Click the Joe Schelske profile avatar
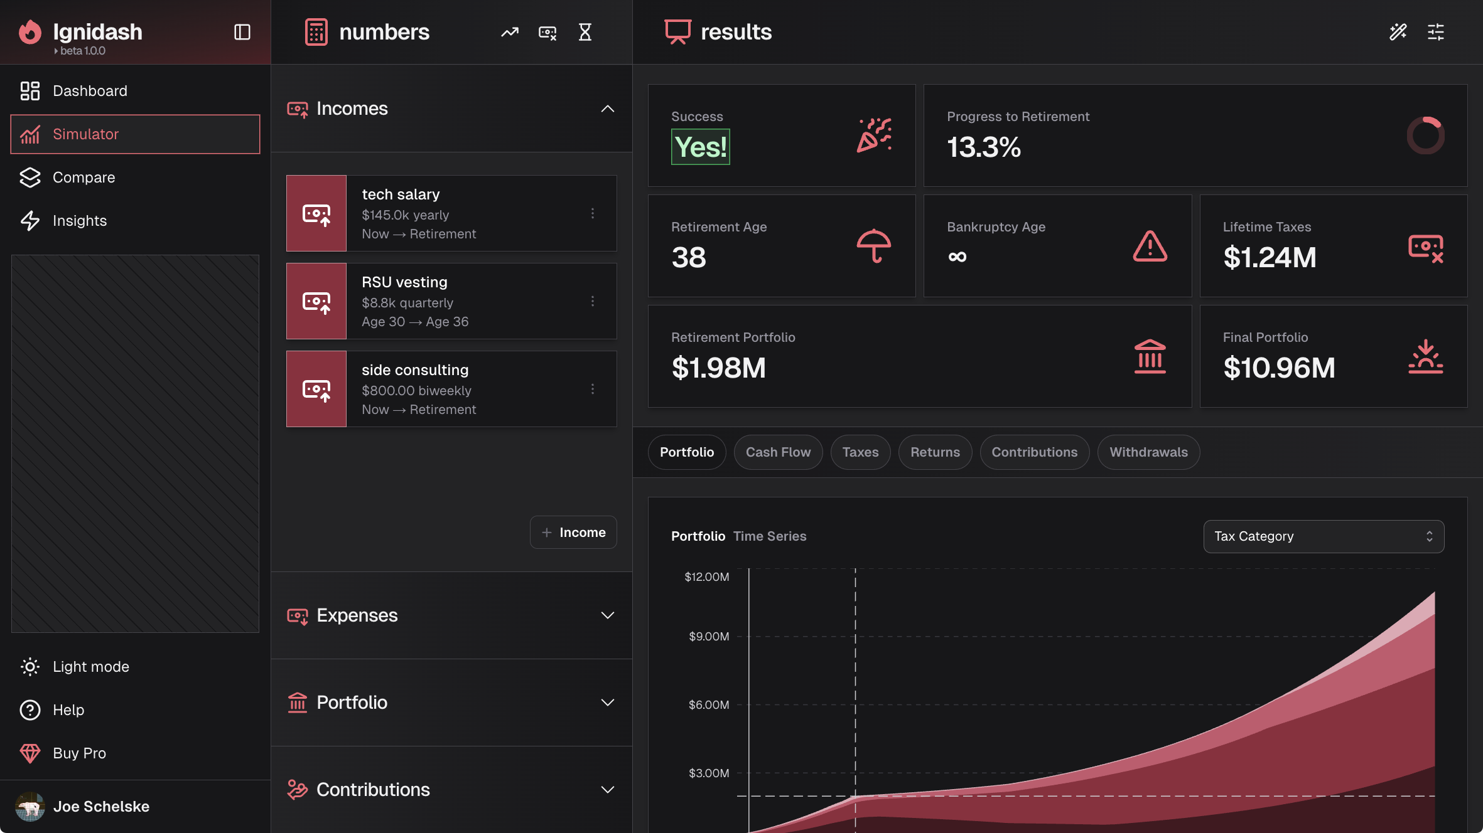 point(30,807)
